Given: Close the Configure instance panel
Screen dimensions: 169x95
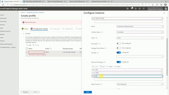Looking at the screenshot, I should pyautogui.click(x=164, y=13).
